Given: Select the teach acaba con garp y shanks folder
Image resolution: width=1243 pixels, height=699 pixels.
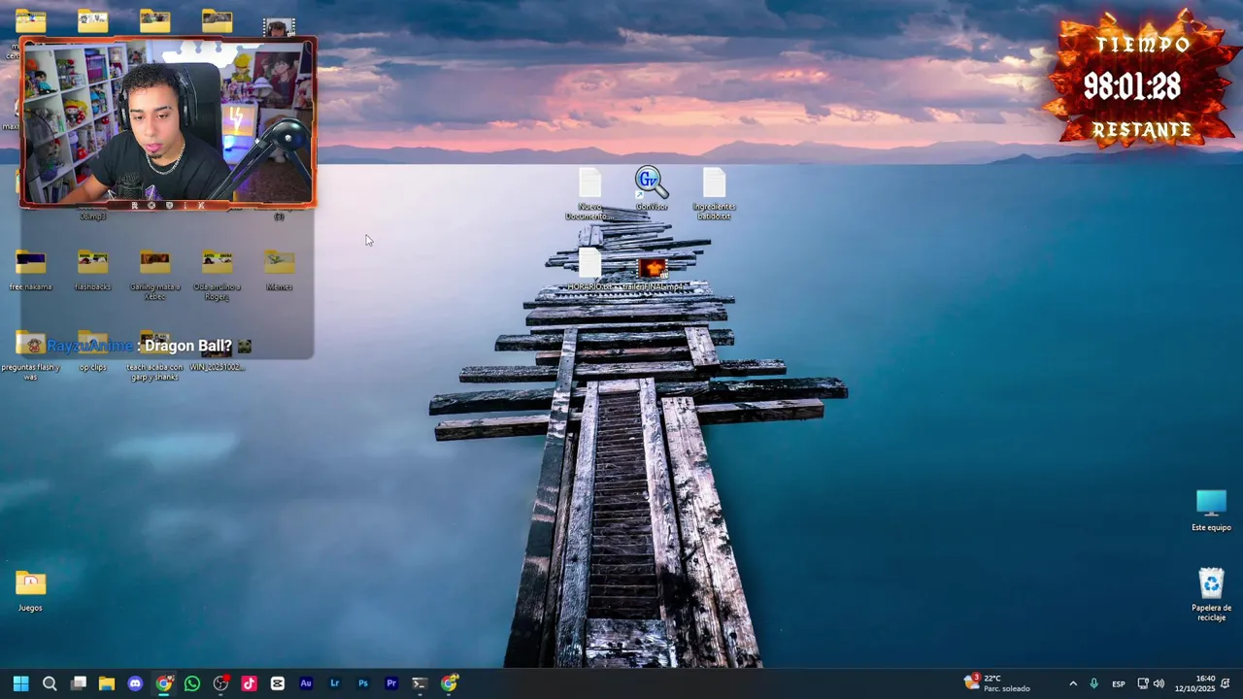Looking at the screenshot, I should pyautogui.click(x=154, y=354).
